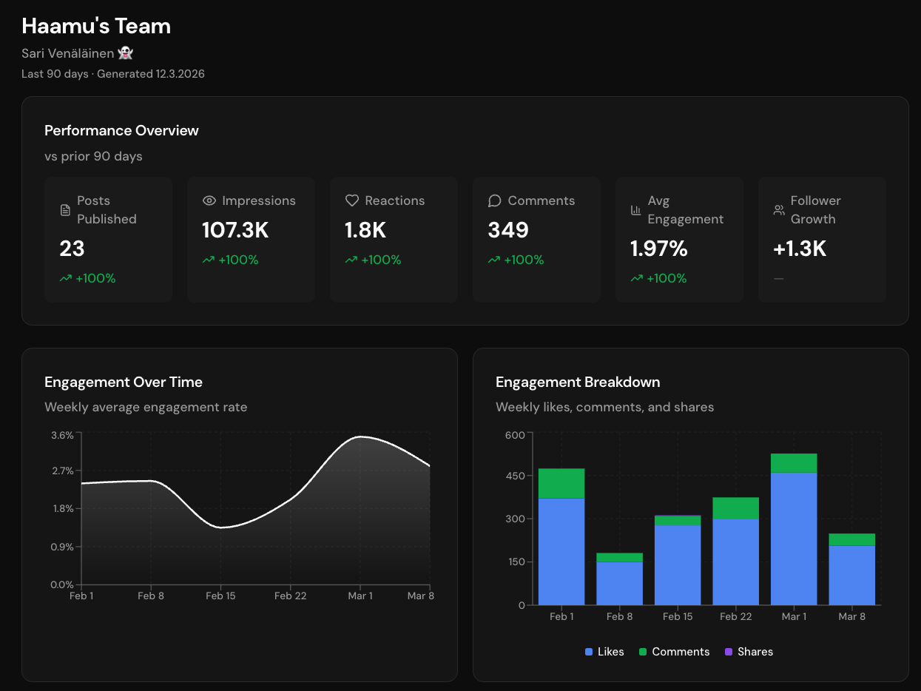Screen dimensions: 921x691
Task: Open the Performance Overview section header
Action: tap(121, 130)
